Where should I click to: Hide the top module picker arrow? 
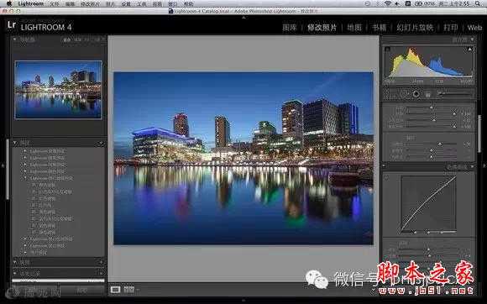pyautogui.click(x=243, y=18)
